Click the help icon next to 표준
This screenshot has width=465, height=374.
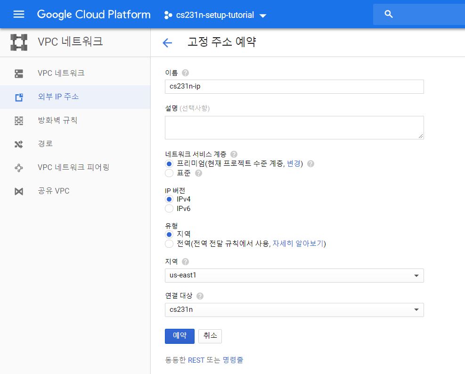[x=198, y=173]
